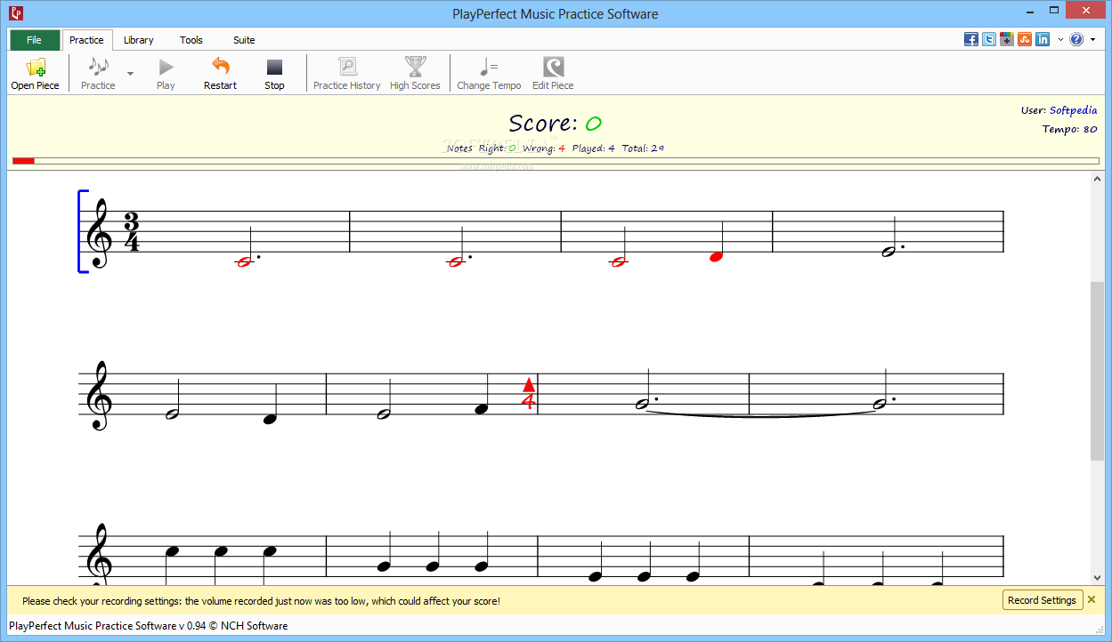This screenshot has width=1112, height=642.
Task: Share on Twitter via the toolbar icon
Action: [x=989, y=39]
